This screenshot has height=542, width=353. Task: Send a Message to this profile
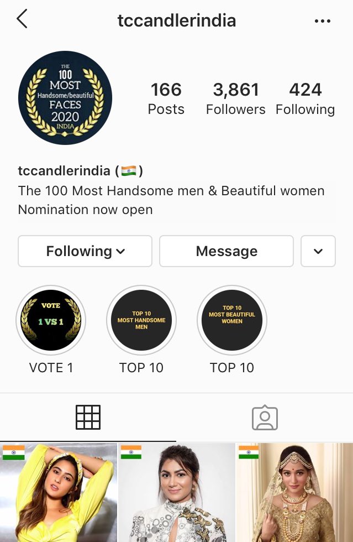click(226, 251)
